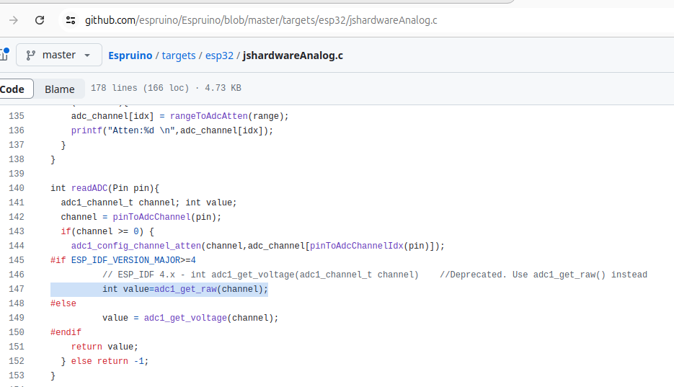Toggle the file tree sidebar icon

click(4, 55)
